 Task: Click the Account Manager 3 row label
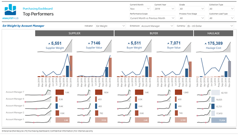click(15, 106)
